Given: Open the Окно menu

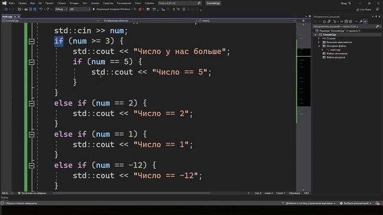Looking at the screenshot, I should tap(138, 3).
